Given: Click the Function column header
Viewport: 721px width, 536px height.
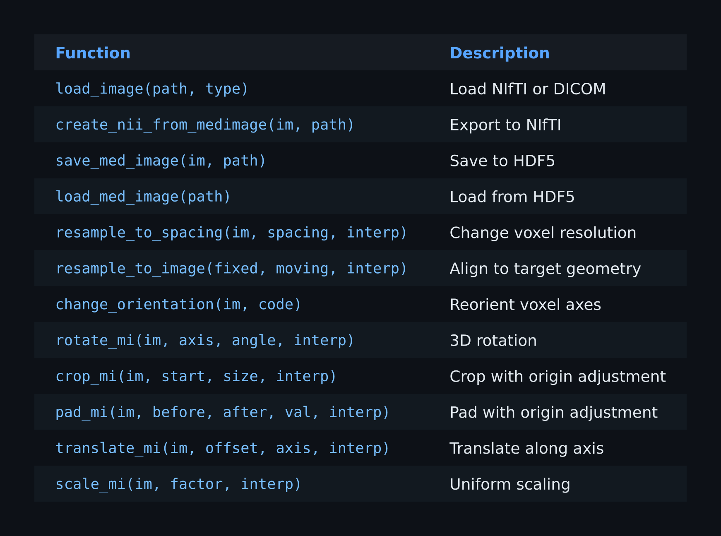Looking at the screenshot, I should click(93, 53).
